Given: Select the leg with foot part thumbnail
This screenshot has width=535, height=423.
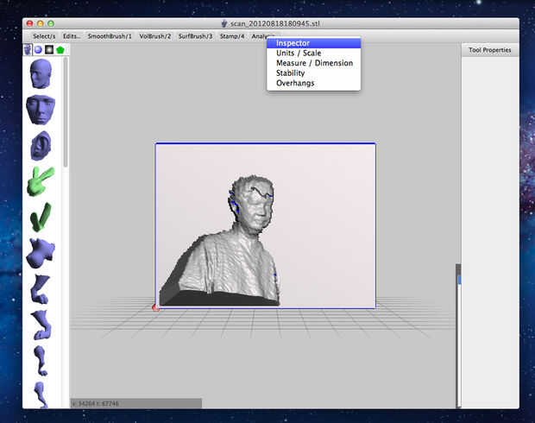Looking at the screenshot, I should 41,325.
